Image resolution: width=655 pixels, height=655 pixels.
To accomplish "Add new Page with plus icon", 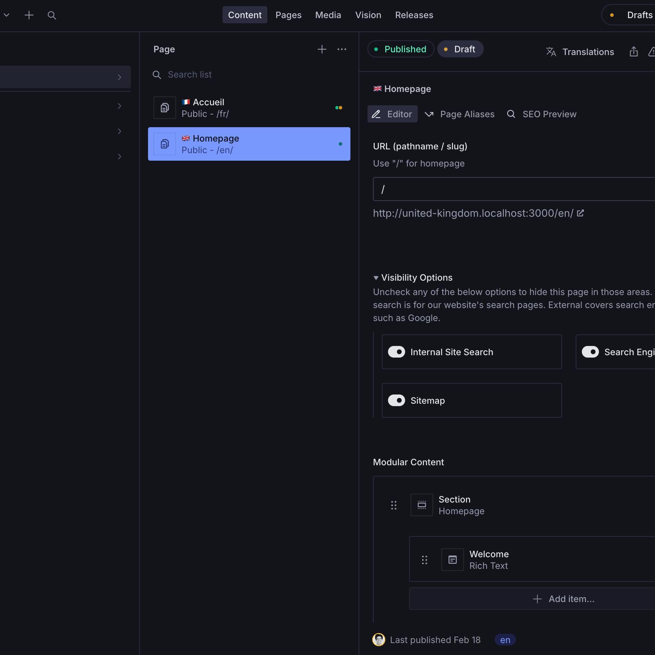I will pyautogui.click(x=322, y=49).
